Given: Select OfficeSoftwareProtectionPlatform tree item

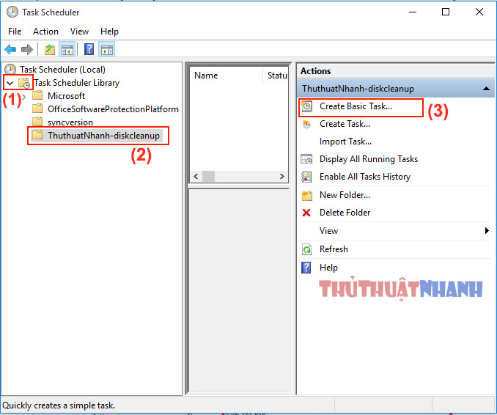Looking at the screenshot, I should 113,109.
